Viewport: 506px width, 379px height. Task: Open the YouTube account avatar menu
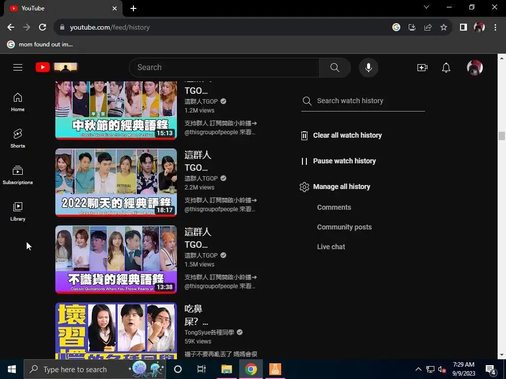(x=474, y=68)
